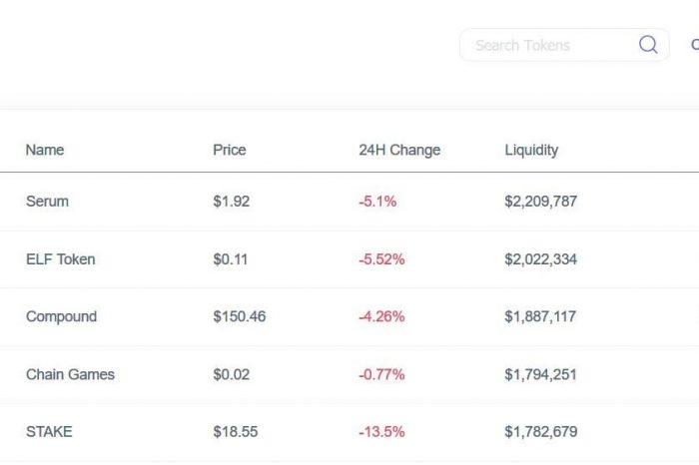Viewport: 699px width, 465px height.
Task: Open the ELF Token entry
Action: [61, 259]
